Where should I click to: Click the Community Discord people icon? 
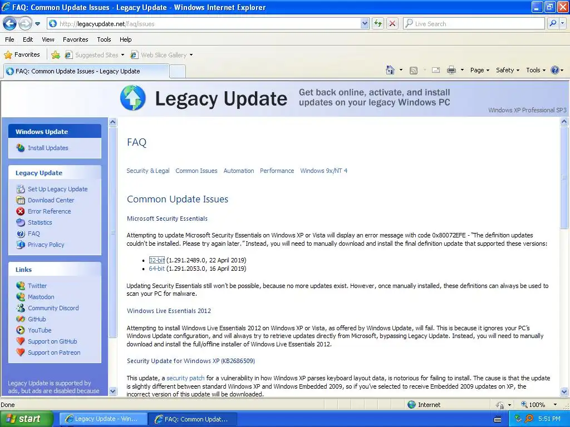click(21, 308)
